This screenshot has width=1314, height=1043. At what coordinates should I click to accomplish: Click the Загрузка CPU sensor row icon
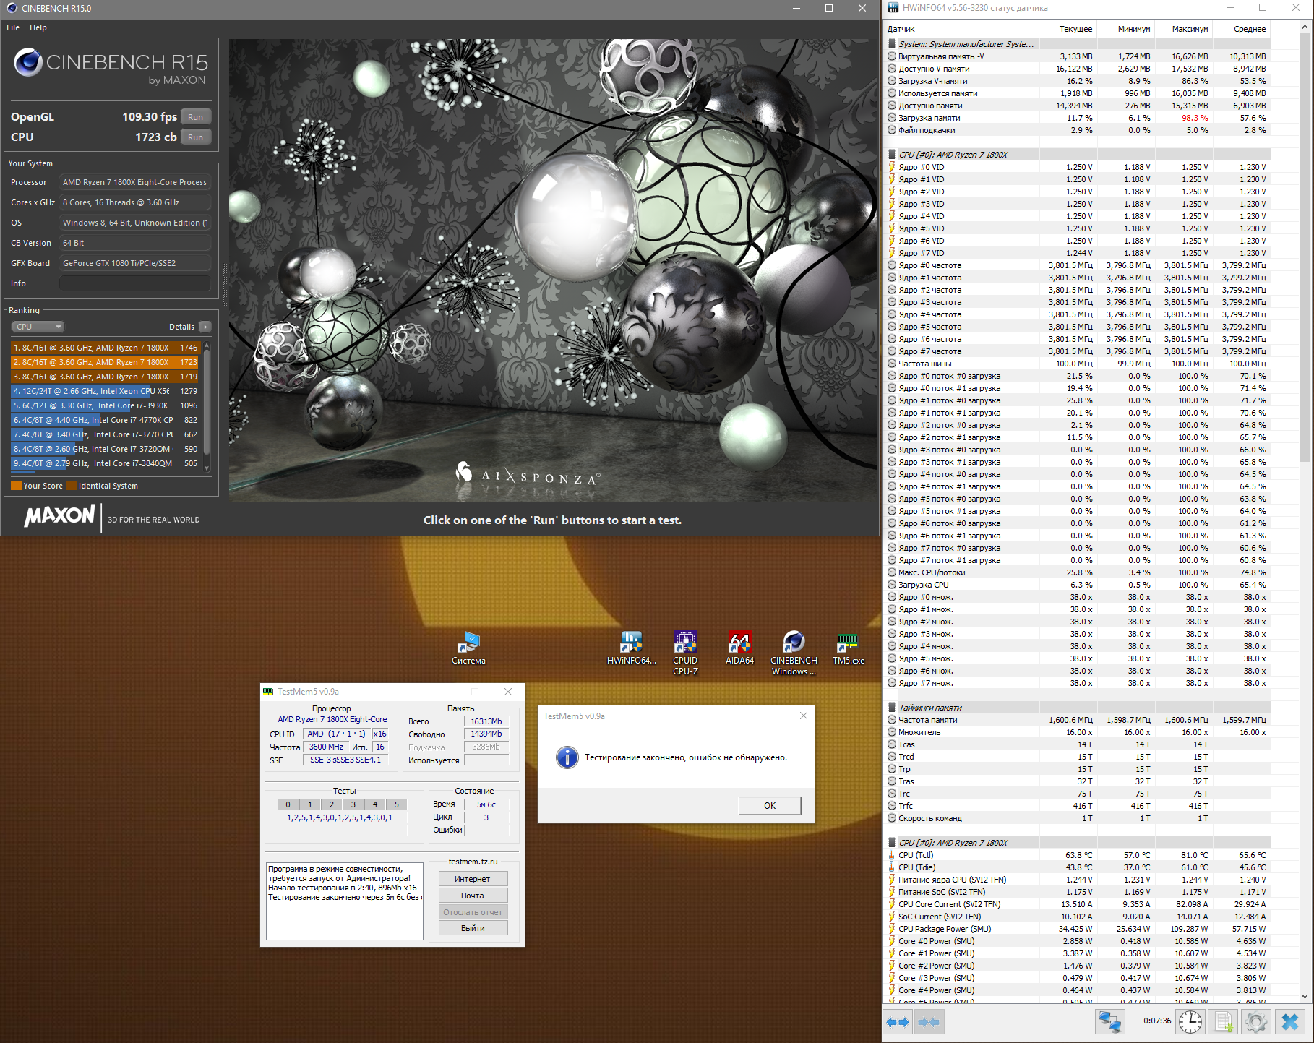click(x=892, y=585)
